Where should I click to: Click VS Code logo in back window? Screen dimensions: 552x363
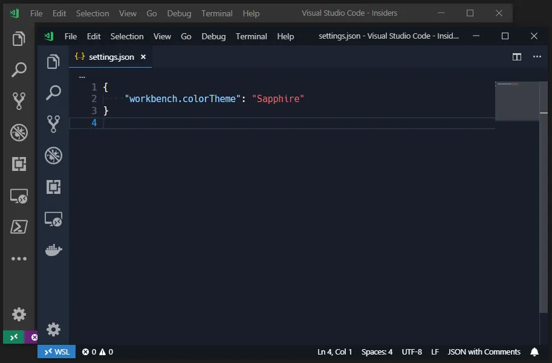pyautogui.click(x=15, y=13)
